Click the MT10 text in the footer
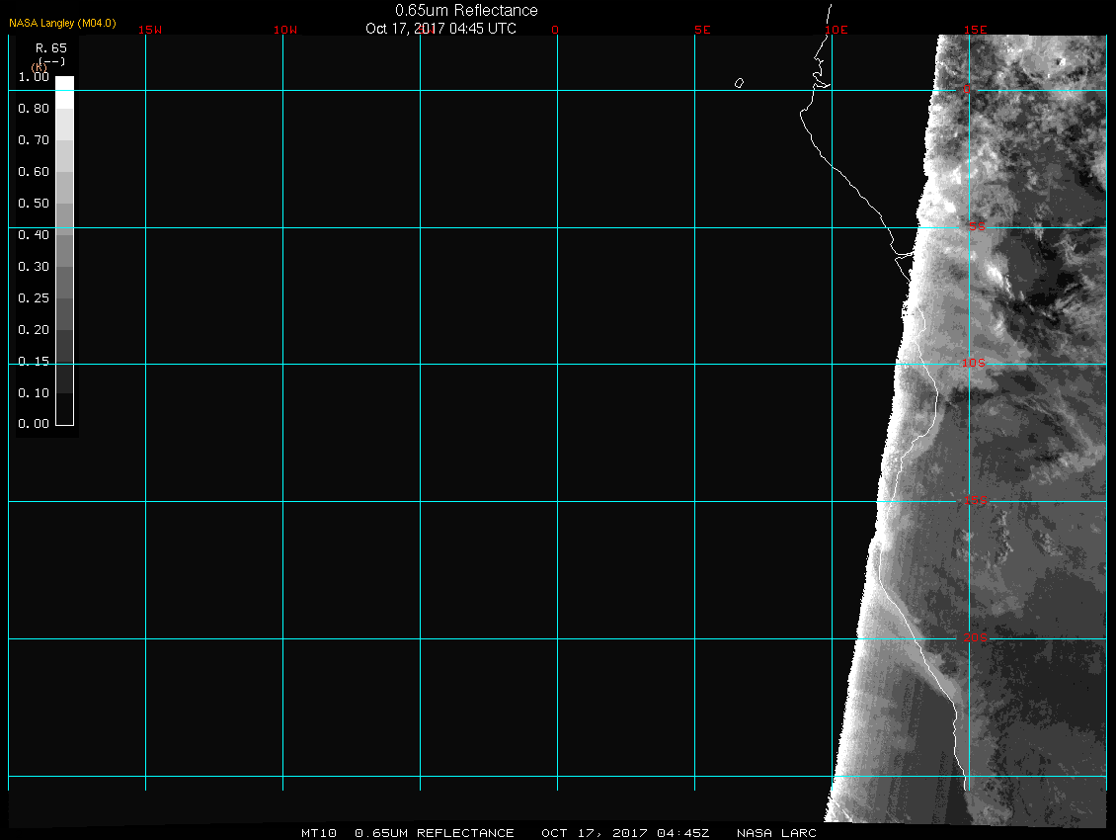1116x840 pixels. pyautogui.click(x=319, y=833)
